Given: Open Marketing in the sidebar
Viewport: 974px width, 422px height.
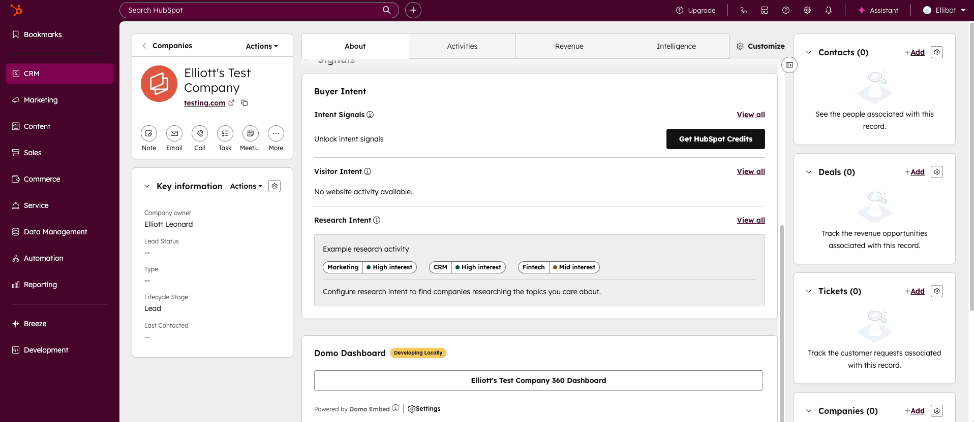Looking at the screenshot, I should (59, 100).
